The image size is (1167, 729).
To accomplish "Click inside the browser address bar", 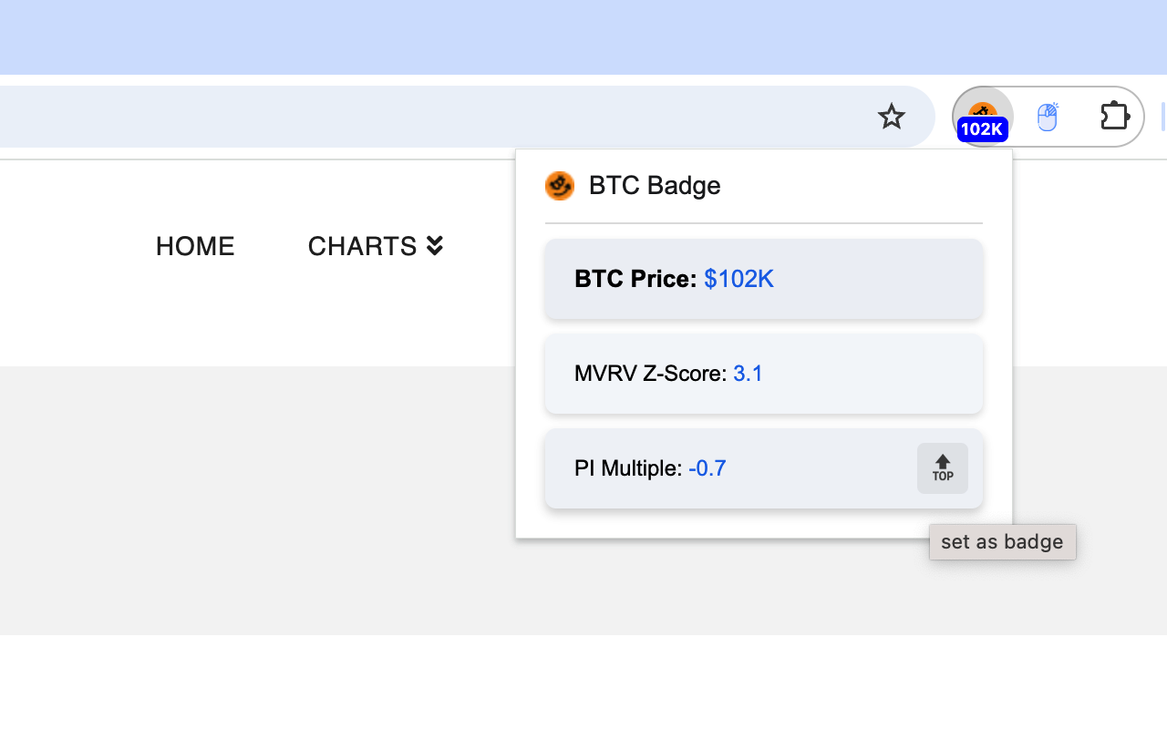I will (x=456, y=117).
